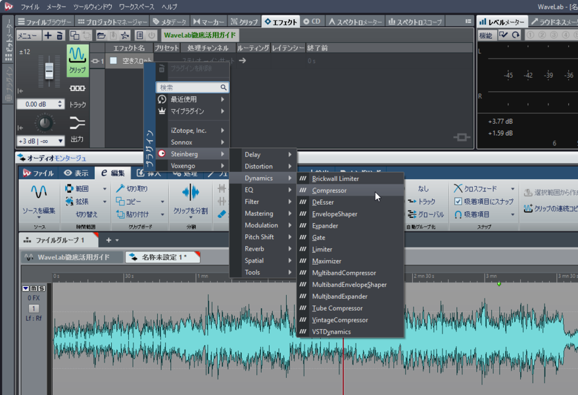The width and height of the screenshot is (578, 395).
Task: Click the checkmark icon in level meter toolbar
Action: pyautogui.click(x=503, y=35)
